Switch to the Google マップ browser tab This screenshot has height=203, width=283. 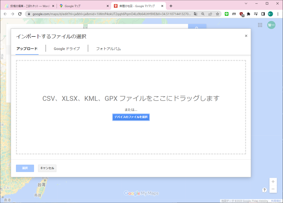tap(80, 6)
